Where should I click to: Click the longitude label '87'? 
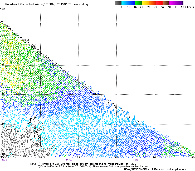(x=155, y=158)
